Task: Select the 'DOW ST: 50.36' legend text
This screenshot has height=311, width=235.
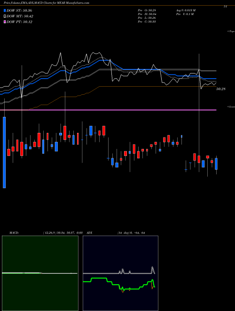Action: 19,10
